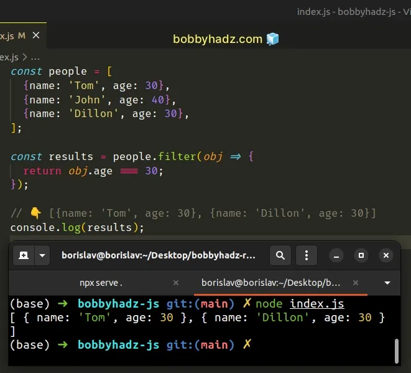Screen dimensions: 411x373
Task: Click the underlined index.js in terminal
Action: click(316, 303)
